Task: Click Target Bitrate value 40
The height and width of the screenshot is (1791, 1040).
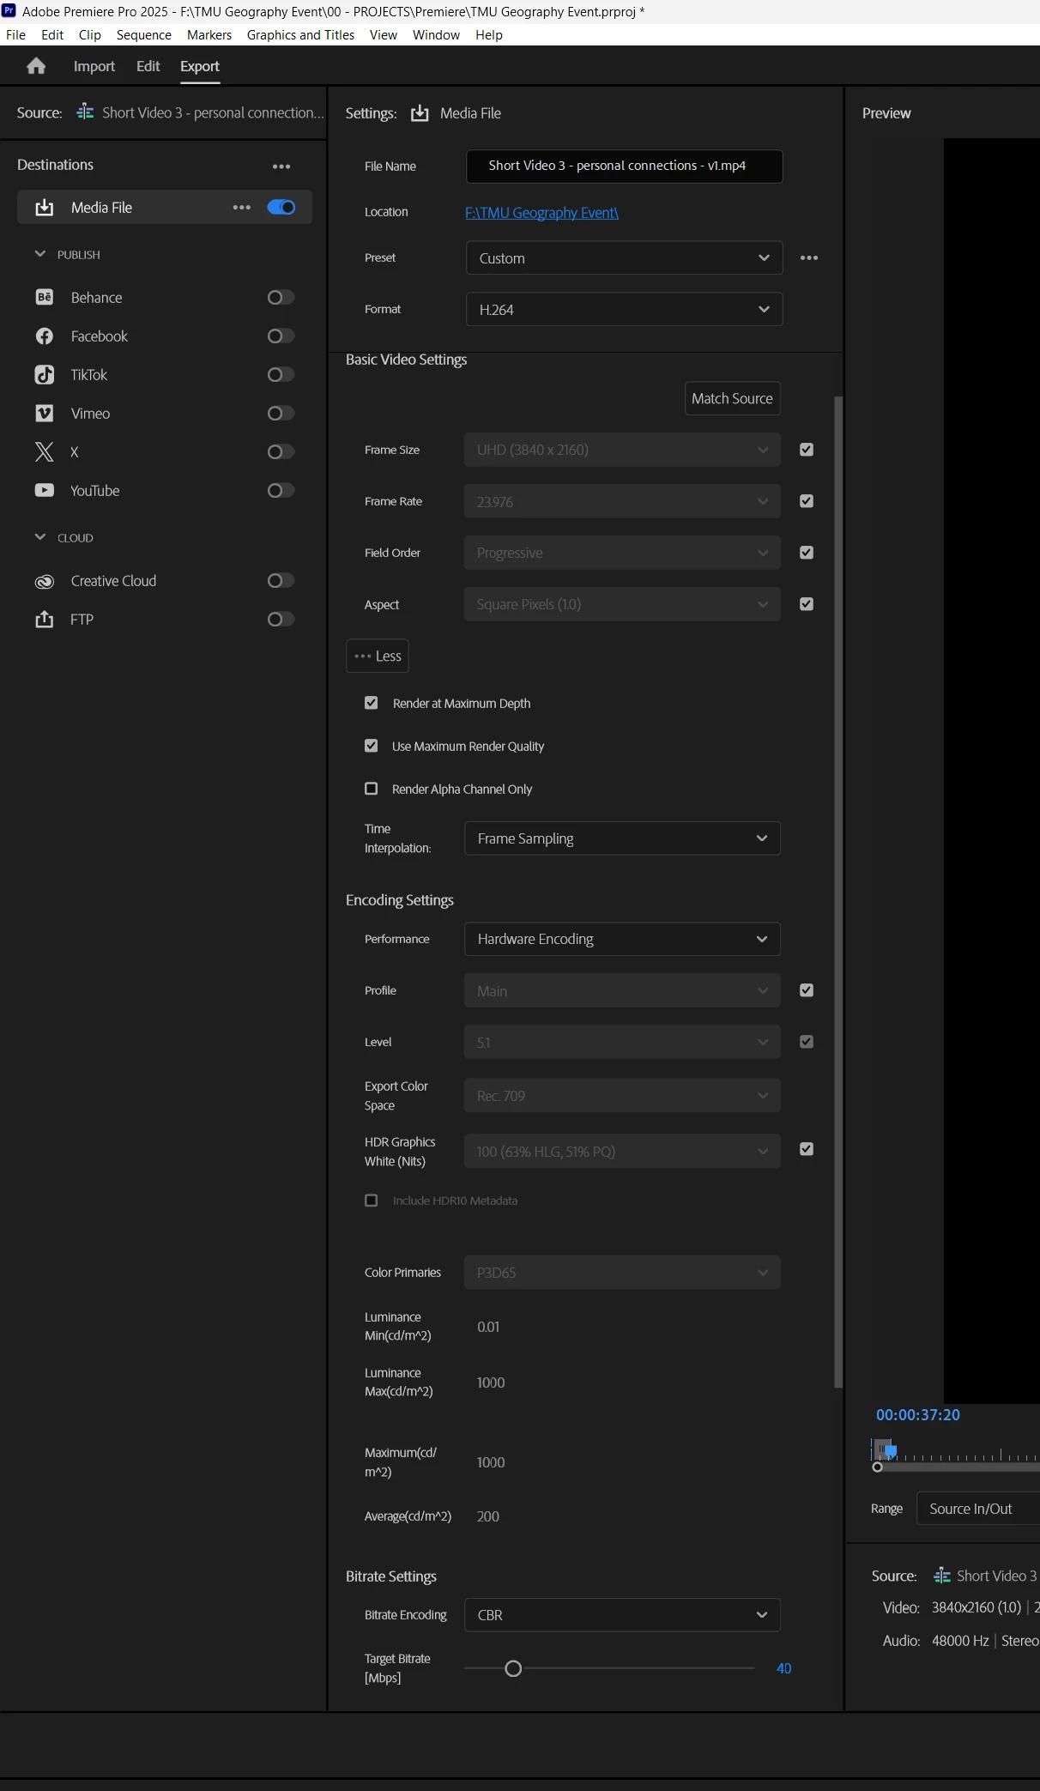Action: coord(783,1668)
